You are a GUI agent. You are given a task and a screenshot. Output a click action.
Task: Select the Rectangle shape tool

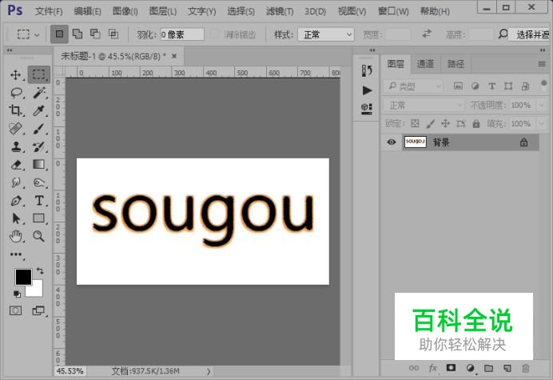pos(39,218)
